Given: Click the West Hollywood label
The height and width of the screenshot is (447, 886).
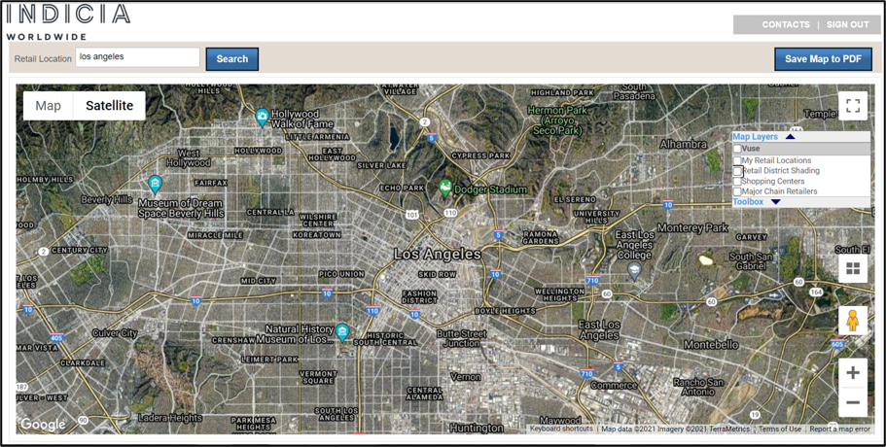Looking at the screenshot, I should (188, 158).
